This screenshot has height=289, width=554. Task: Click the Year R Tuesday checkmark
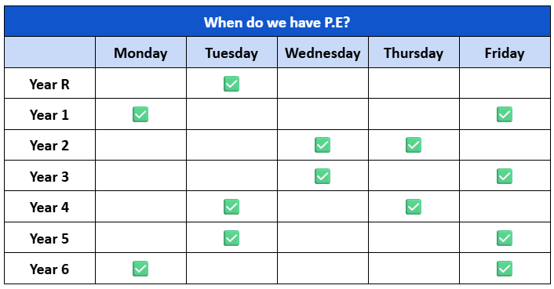pyautogui.click(x=231, y=84)
